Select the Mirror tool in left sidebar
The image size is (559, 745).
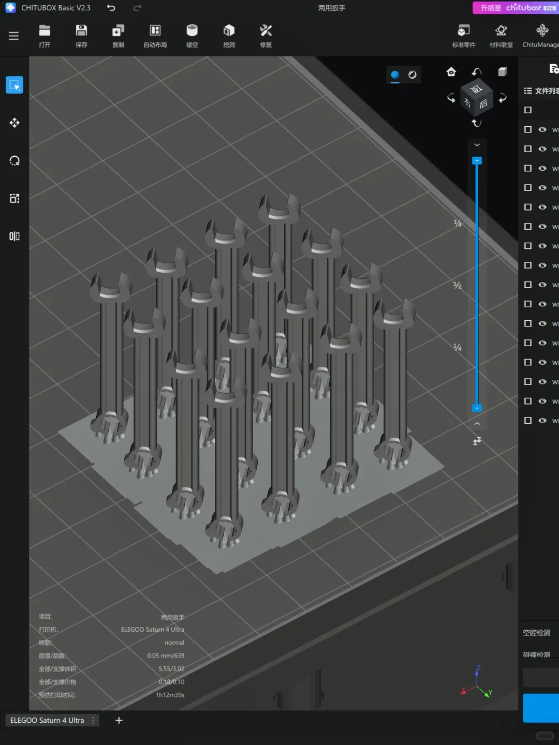pos(14,236)
